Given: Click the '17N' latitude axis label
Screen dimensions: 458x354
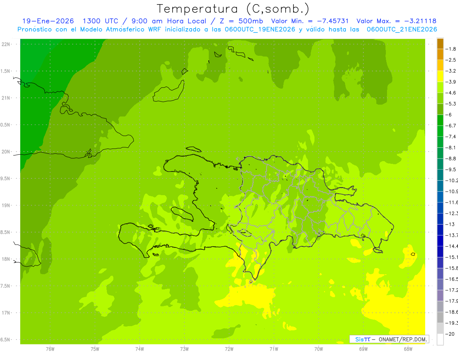Looking at the screenshot, I should click(x=6, y=313).
